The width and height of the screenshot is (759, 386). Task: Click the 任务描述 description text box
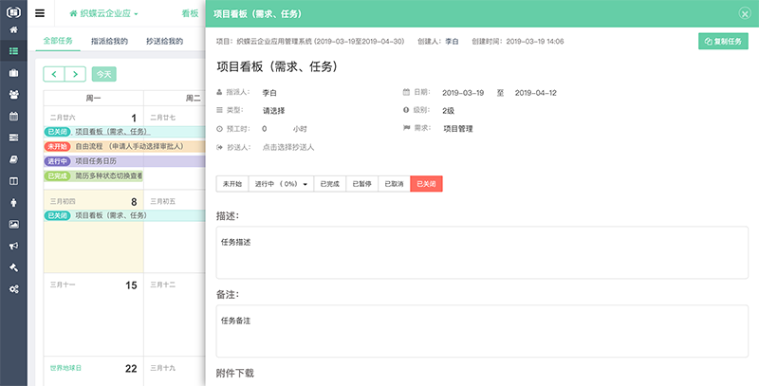pyautogui.click(x=482, y=252)
